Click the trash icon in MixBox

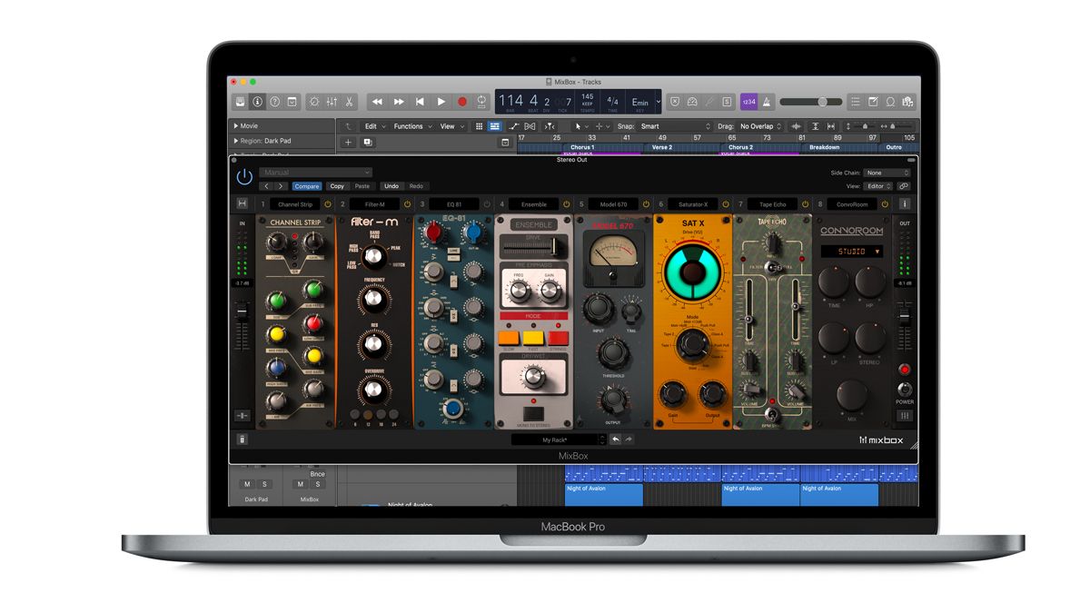(243, 440)
